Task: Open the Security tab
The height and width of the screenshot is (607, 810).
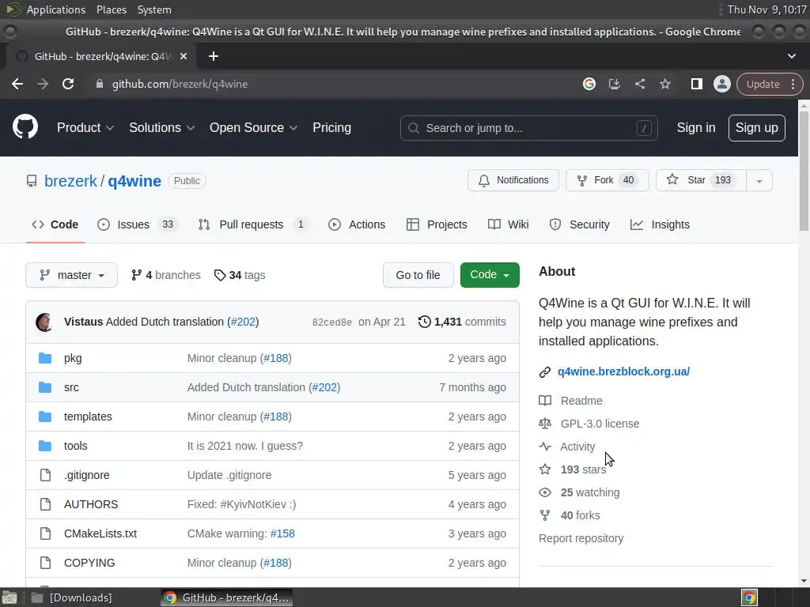Action: coord(580,224)
